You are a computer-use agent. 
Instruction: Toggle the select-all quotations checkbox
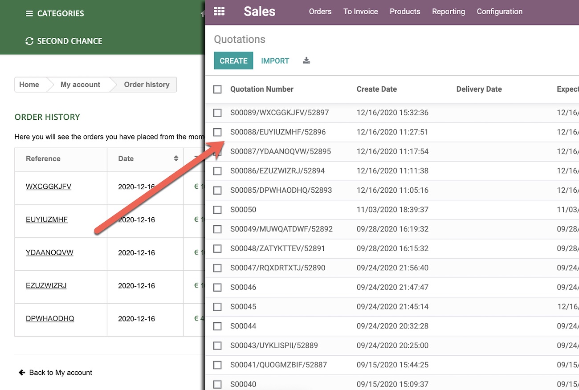tap(217, 89)
